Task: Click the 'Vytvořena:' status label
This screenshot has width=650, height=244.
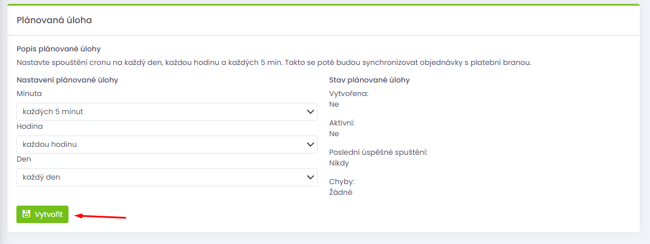Action: (x=349, y=93)
